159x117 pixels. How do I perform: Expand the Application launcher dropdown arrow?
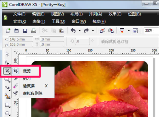tap(129, 30)
